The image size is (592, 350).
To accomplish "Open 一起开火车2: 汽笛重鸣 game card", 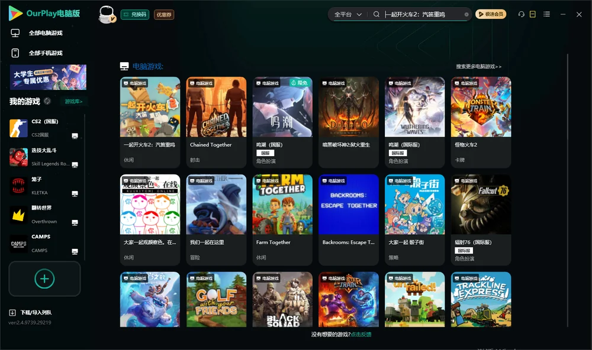I will 150,122.
